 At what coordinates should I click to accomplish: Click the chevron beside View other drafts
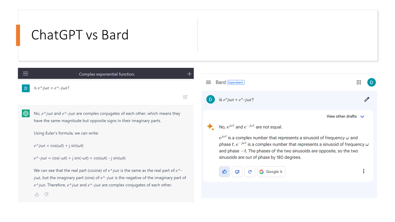pos(362,117)
